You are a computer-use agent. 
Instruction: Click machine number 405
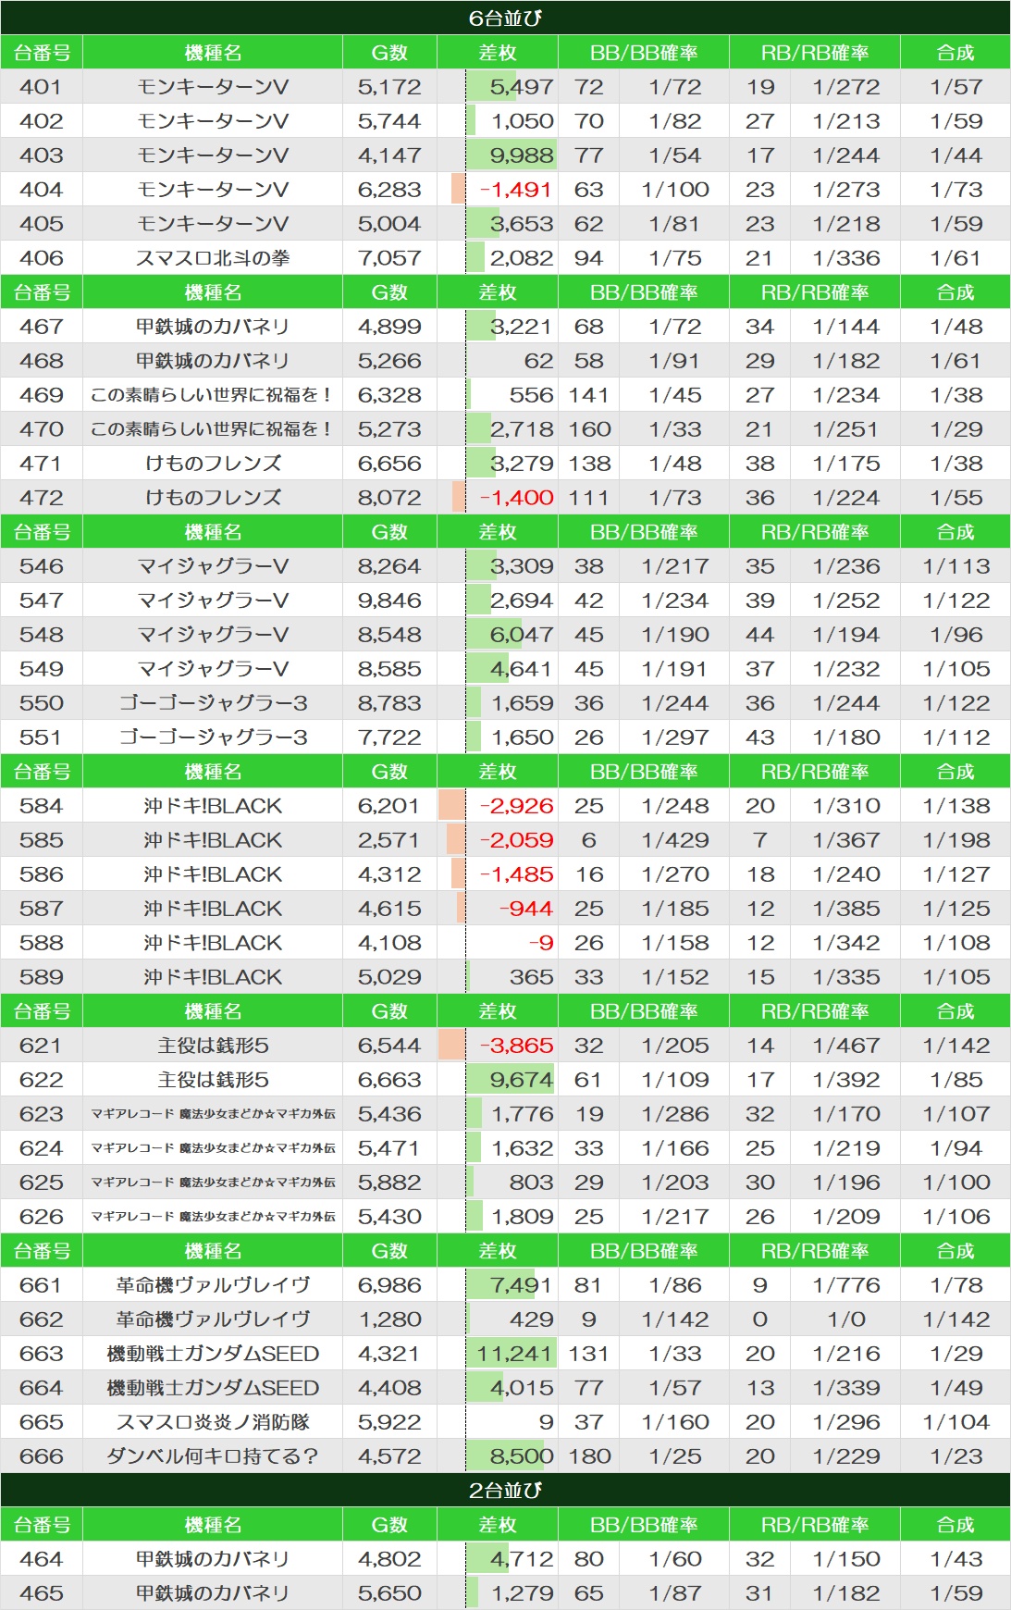tap(42, 224)
